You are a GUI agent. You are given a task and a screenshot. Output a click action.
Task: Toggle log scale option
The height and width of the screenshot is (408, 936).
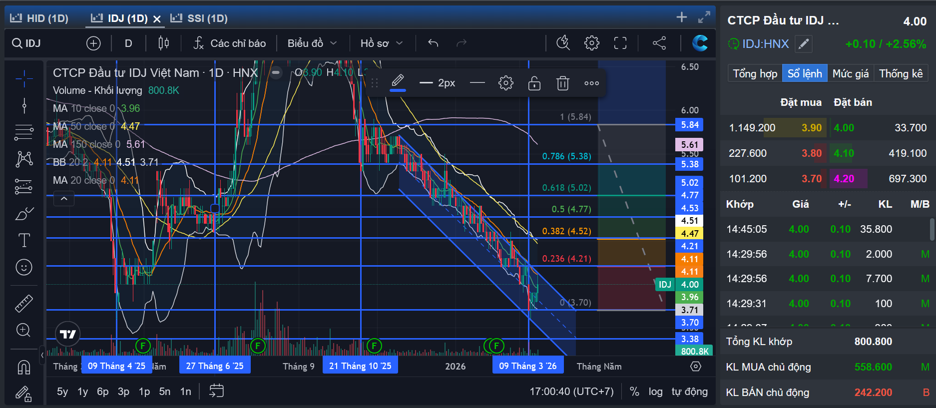pos(655,392)
